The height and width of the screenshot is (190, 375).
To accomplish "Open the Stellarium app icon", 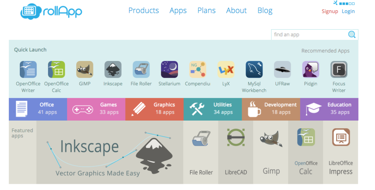I will pos(169,69).
